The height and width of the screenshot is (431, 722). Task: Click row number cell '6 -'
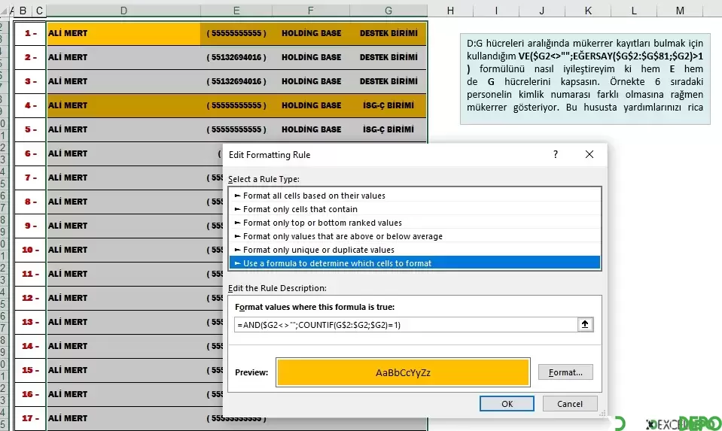pos(30,153)
